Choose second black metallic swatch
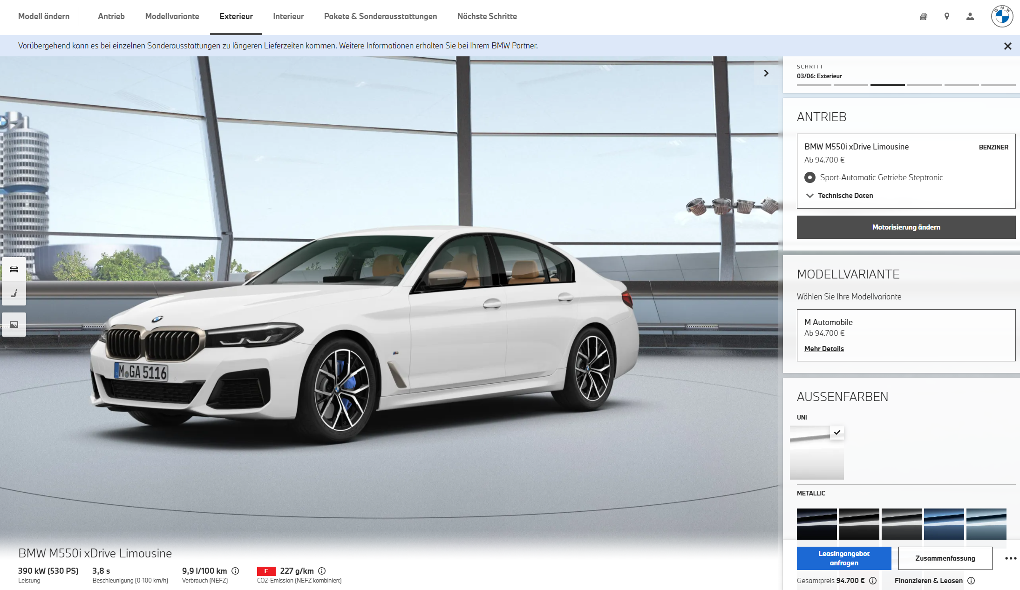Screen dimensions: 1020x590 (x=859, y=524)
